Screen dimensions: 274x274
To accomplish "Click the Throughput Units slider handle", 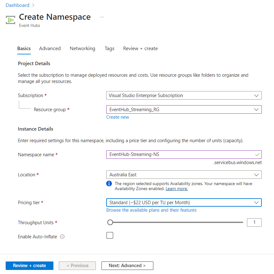I will click(110, 222).
